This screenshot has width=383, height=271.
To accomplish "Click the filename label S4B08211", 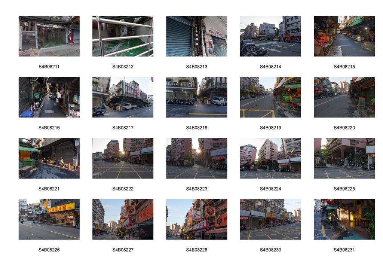I will coord(49,67).
